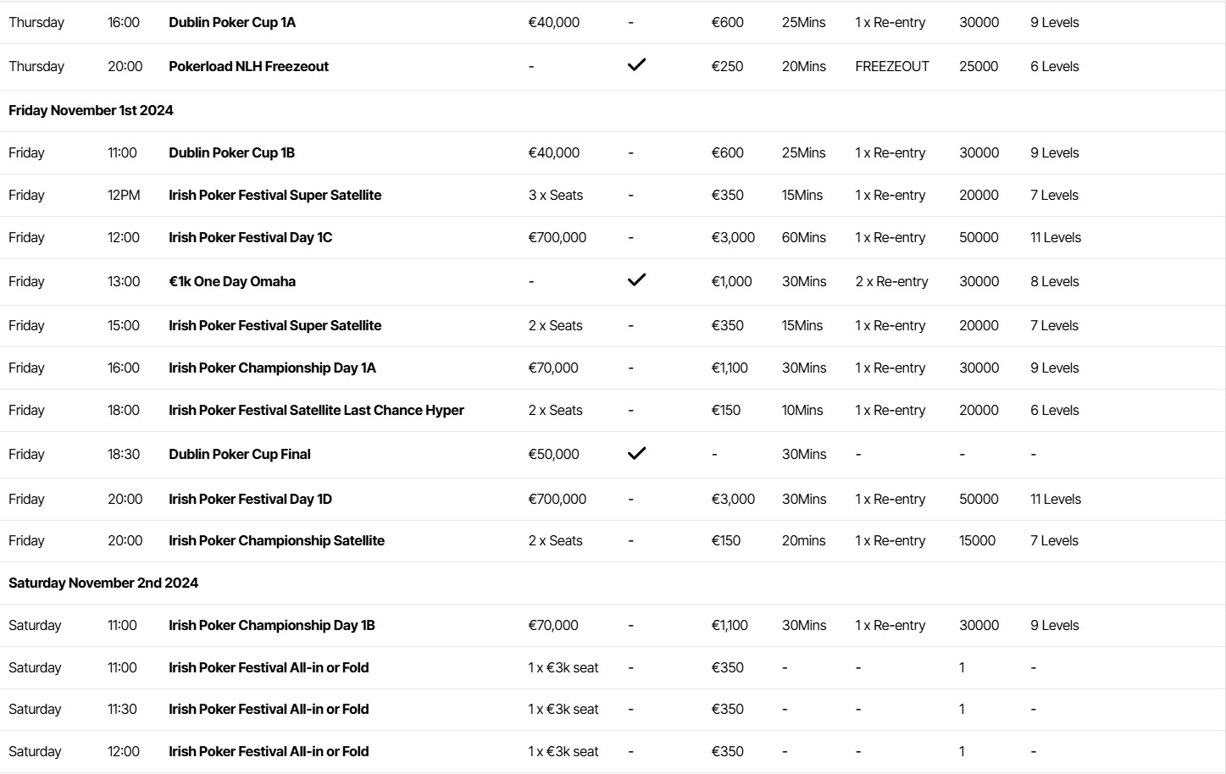The width and height of the screenshot is (1226, 774).
Task: Open Irish Poker Championship Satellite event
Action: coord(276,541)
